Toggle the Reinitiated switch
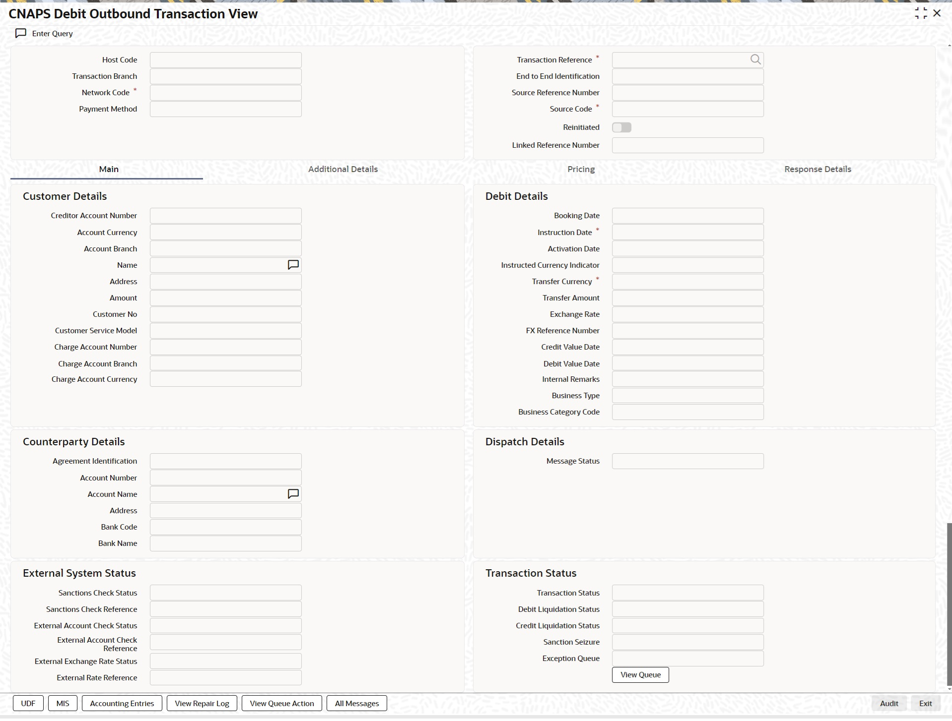The image size is (952, 721). click(621, 127)
